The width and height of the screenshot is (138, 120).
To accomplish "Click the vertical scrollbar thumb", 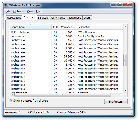I will 125,60.
